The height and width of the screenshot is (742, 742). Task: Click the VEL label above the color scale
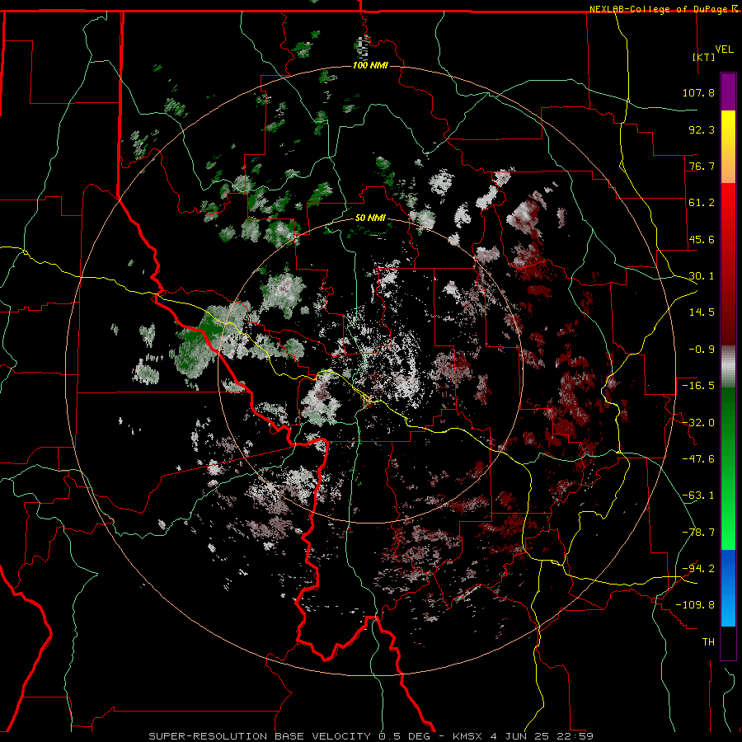tap(724, 49)
